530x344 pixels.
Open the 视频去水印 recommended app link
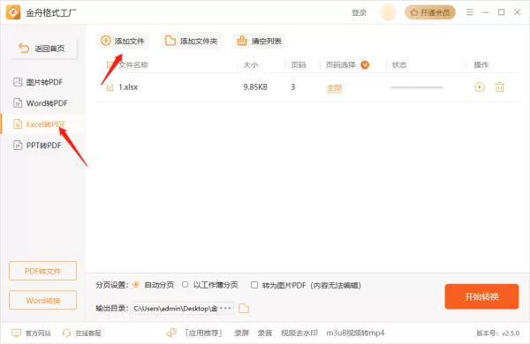pos(299,333)
